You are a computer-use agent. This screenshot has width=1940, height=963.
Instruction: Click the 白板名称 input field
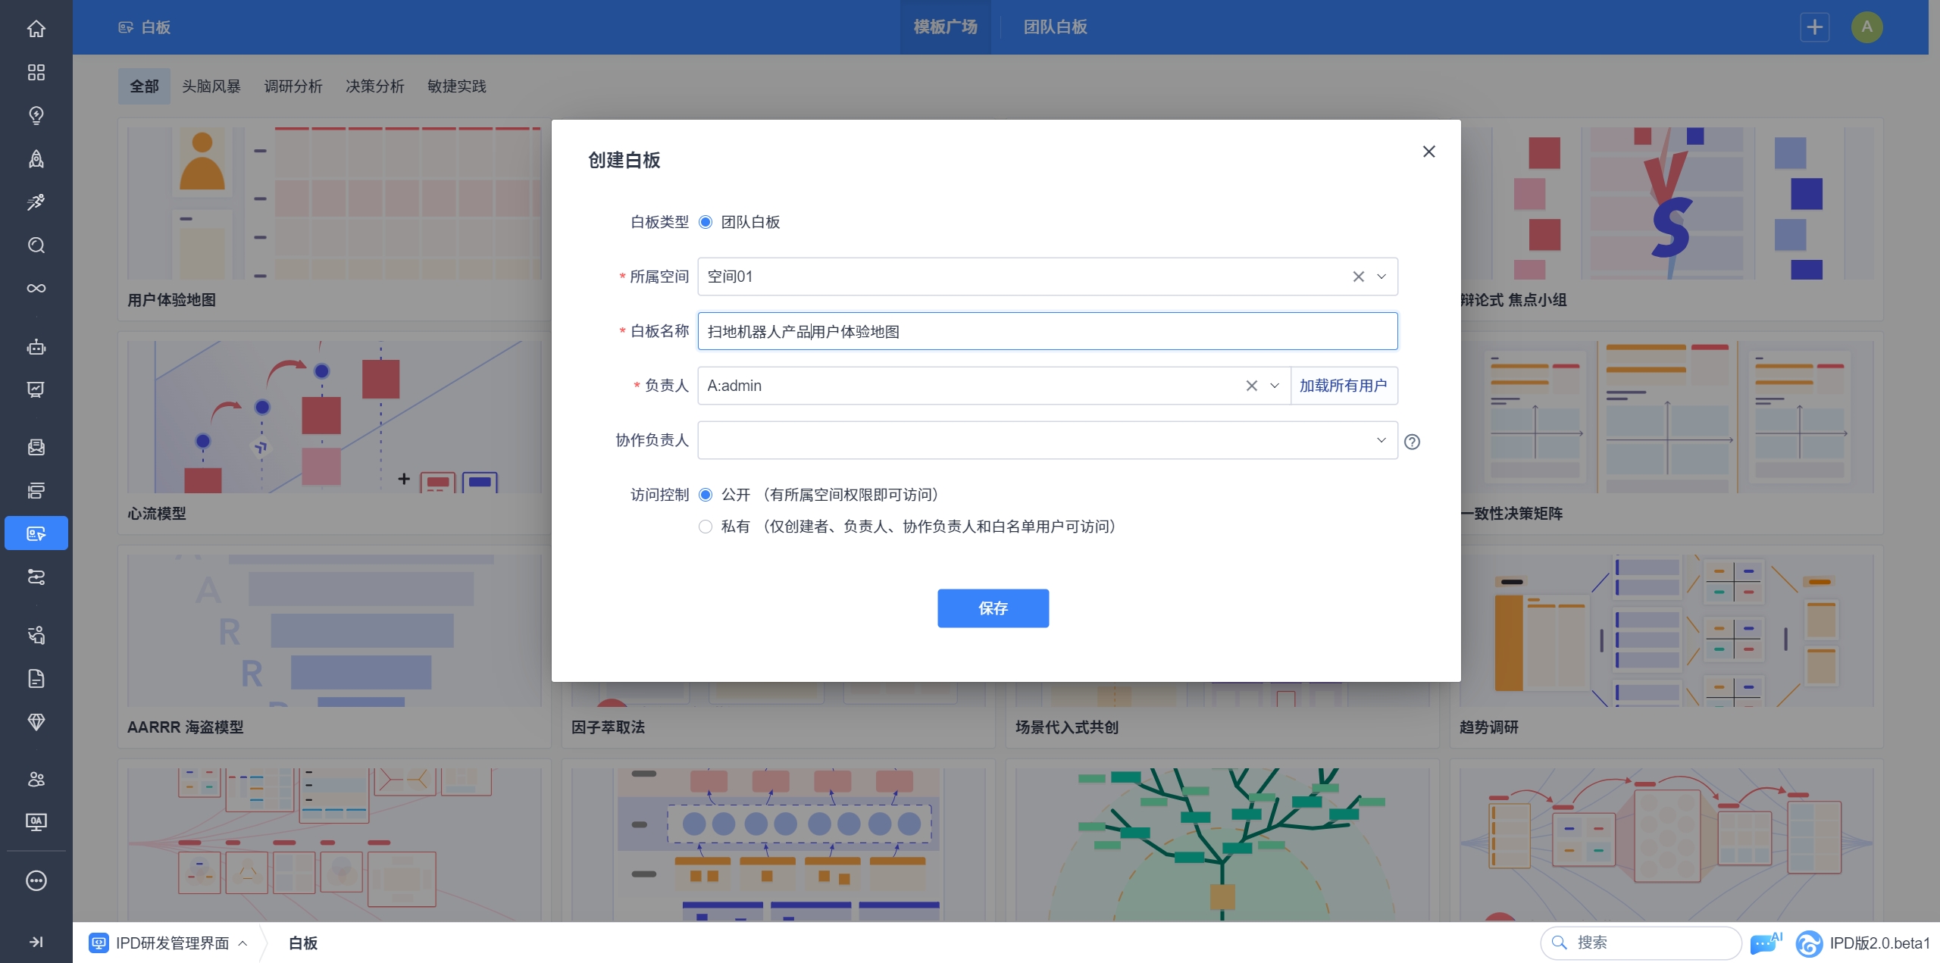1046,331
